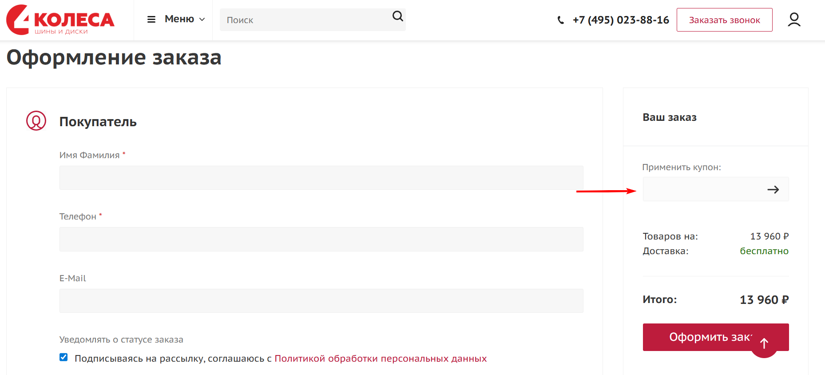Click the 4 Колеса site logo
The image size is (825, 375).
point(60,20)
